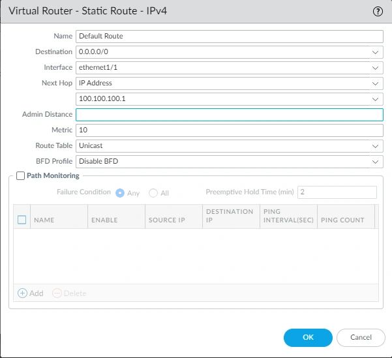Click the Cancel button
This screenshot has width=392, height=358.
(361, 337)
